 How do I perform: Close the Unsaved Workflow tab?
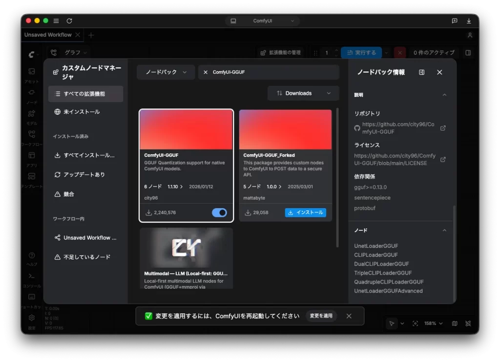78,35
